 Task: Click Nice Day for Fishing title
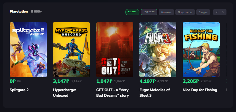(200, 90)
